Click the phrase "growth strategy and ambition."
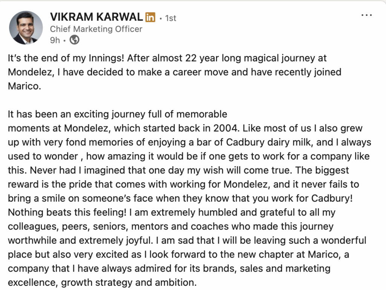The width and height of the screenshot is (386, 290). tap(129, 282)
